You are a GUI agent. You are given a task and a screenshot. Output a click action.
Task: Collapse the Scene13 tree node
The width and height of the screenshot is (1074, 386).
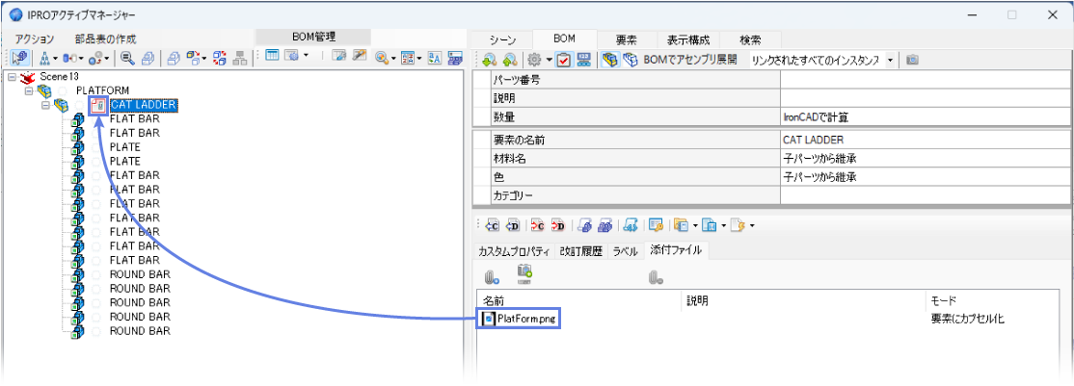pyautogui.click(x=13, y=76)
